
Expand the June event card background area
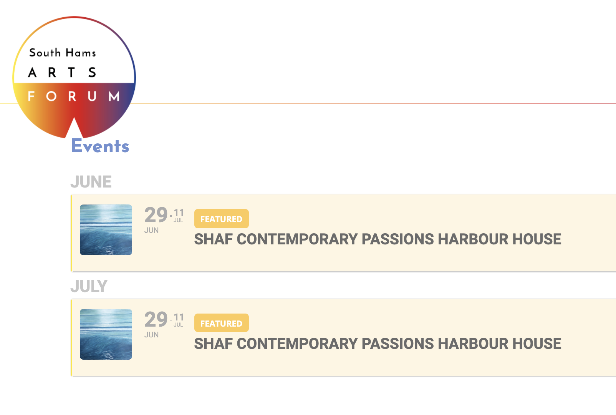(x=344, y=233)
